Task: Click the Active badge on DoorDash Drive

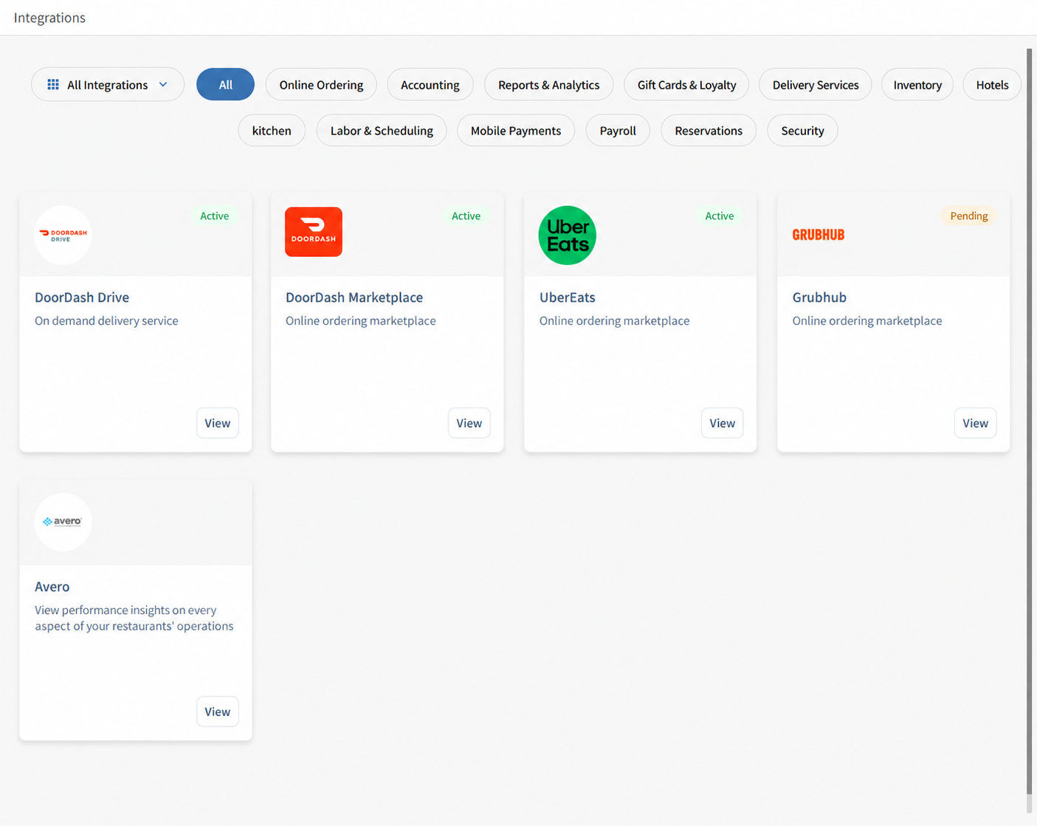Action: (x=215, y=216)
